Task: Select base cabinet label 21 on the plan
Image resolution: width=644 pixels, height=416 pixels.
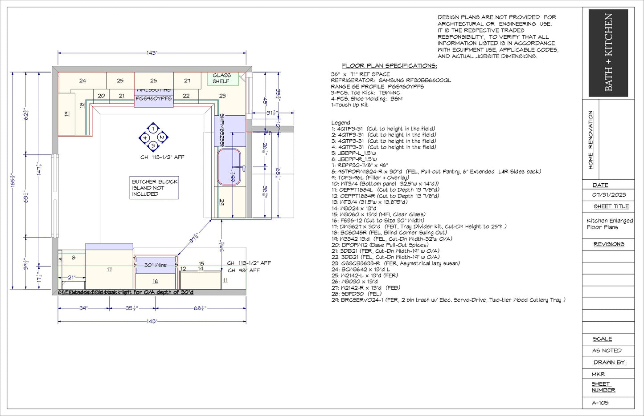Action: pos(122,96)
